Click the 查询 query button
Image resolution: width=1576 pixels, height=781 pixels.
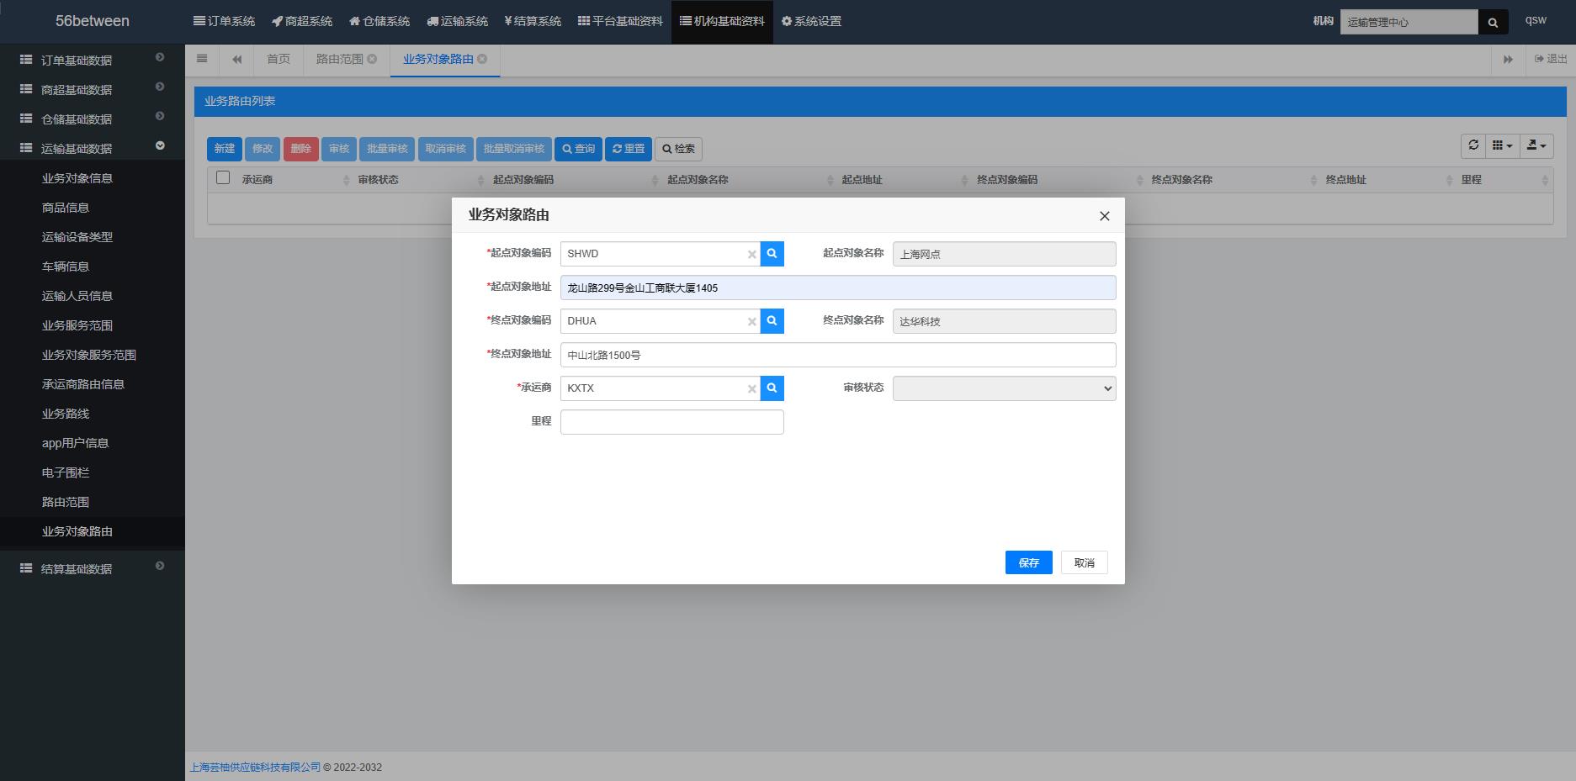[578, 149]
